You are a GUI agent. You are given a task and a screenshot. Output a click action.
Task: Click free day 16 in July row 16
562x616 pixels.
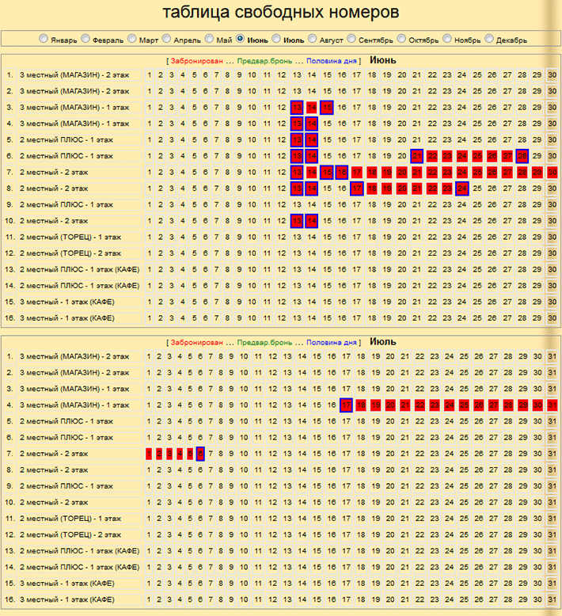pyautogui.click(x=332, y=600)
